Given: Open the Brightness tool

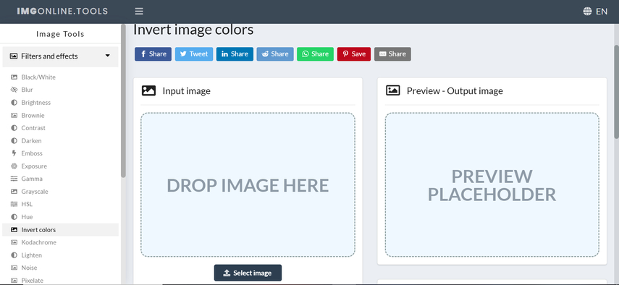Looking at the screenshot, I should (36, 103).
